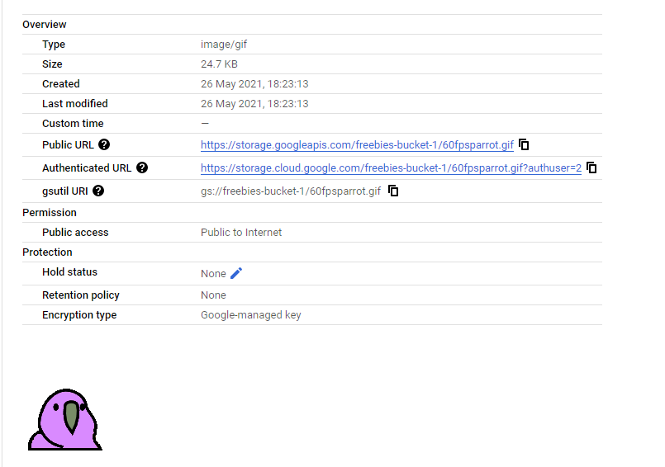
Task: Click the purple parrot GIF preview
Action: (x=64, y=420)
